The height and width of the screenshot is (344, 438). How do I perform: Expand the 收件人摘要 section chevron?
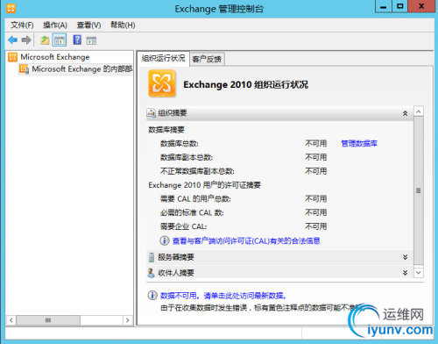(x=405, y=273)
